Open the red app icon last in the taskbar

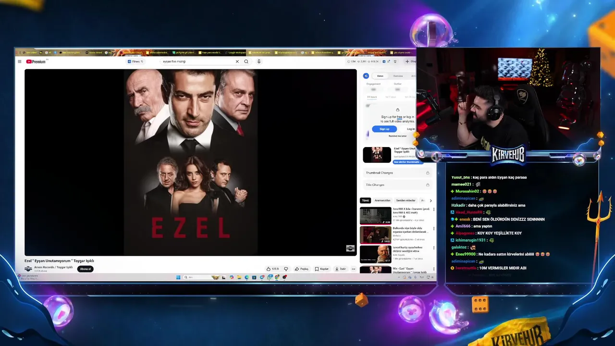click(284, 277)
